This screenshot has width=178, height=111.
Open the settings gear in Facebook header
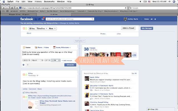[x=155, y=19]
